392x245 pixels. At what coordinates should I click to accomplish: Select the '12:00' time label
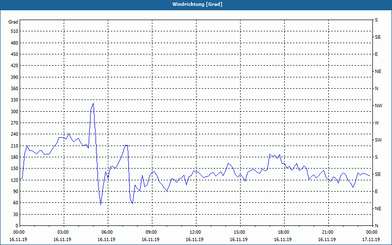196,232
